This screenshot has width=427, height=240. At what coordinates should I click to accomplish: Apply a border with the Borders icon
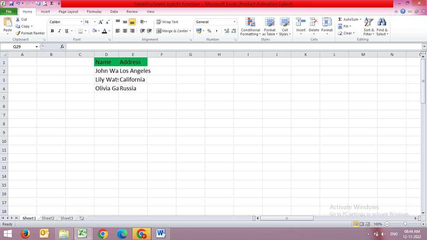(x=80, y=31)
